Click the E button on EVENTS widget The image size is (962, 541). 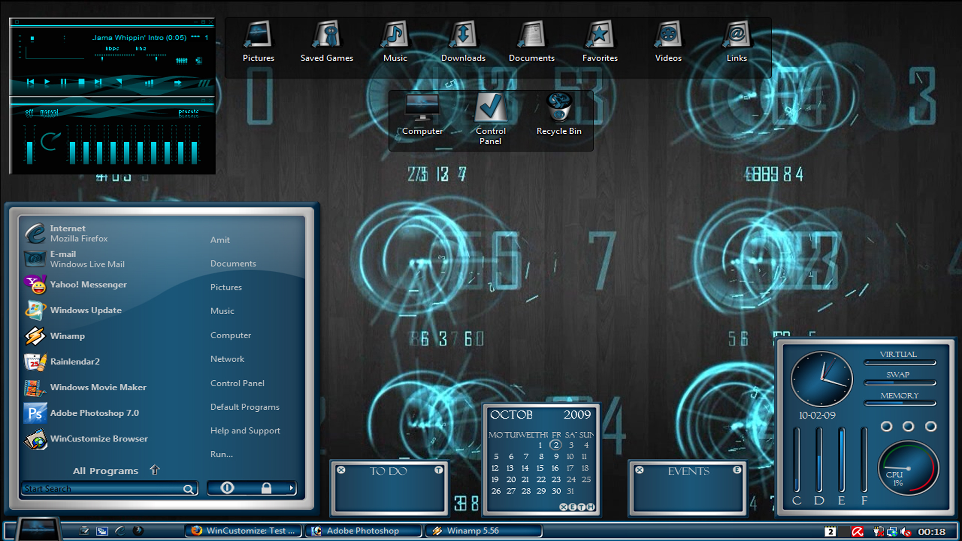[x=737, y=470]
